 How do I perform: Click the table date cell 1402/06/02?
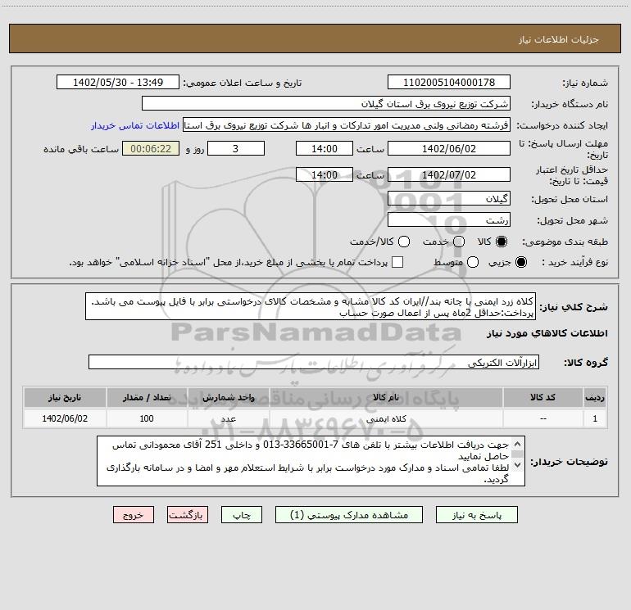pyautogui.click(x=65, y=418)
